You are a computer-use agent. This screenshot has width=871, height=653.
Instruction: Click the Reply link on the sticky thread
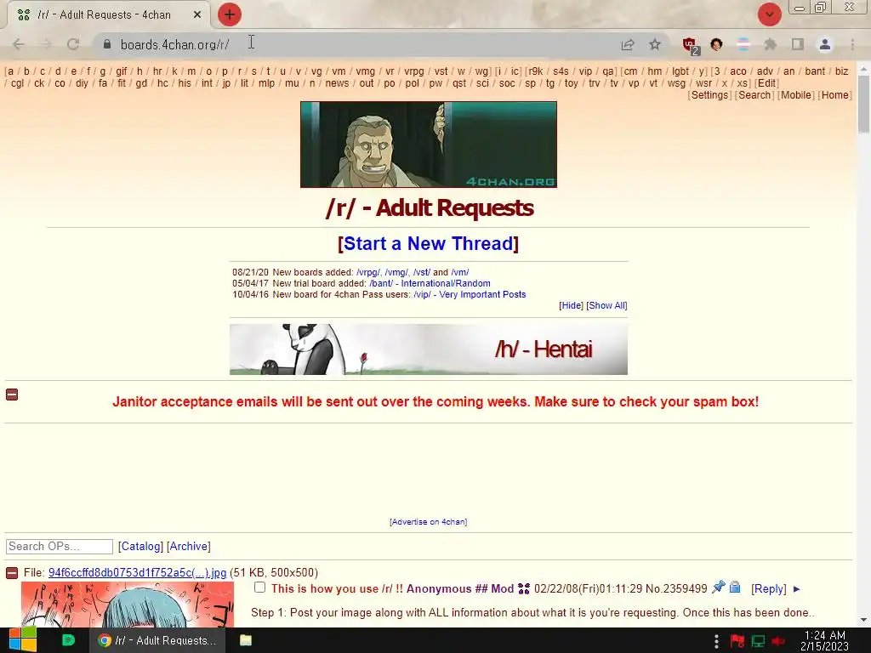[769, 588]
